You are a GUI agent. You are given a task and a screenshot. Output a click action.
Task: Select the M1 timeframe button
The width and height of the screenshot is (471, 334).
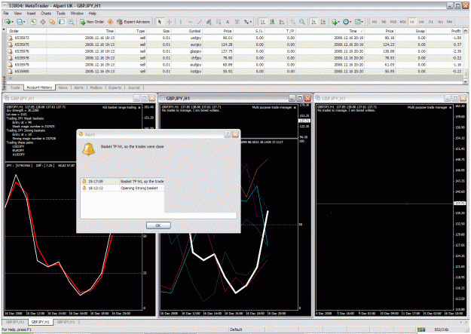(x=375, y=22)
